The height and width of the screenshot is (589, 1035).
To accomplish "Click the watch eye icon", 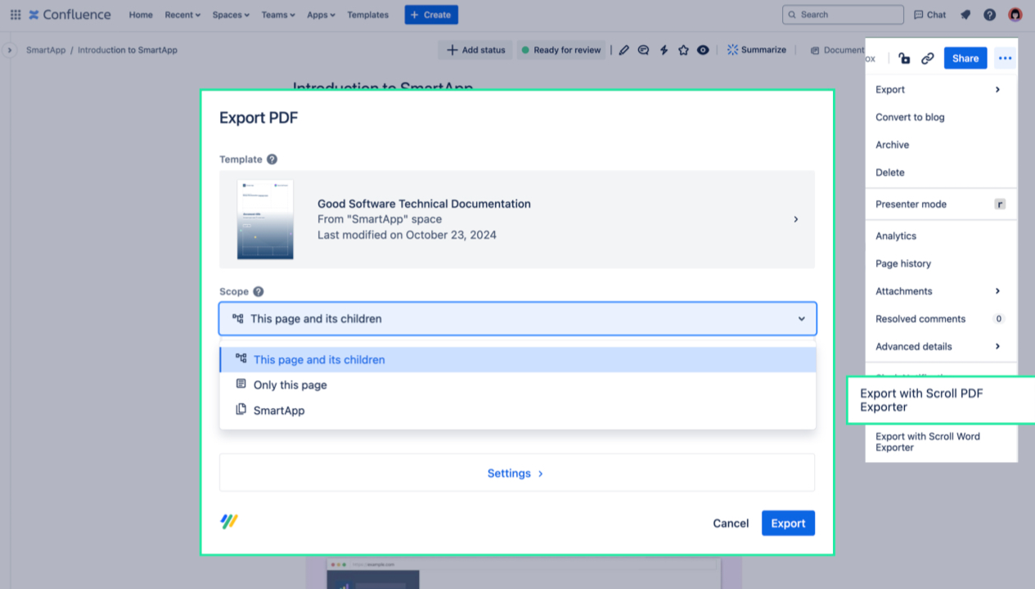I will pyautogui.click(x=703, y=50).
